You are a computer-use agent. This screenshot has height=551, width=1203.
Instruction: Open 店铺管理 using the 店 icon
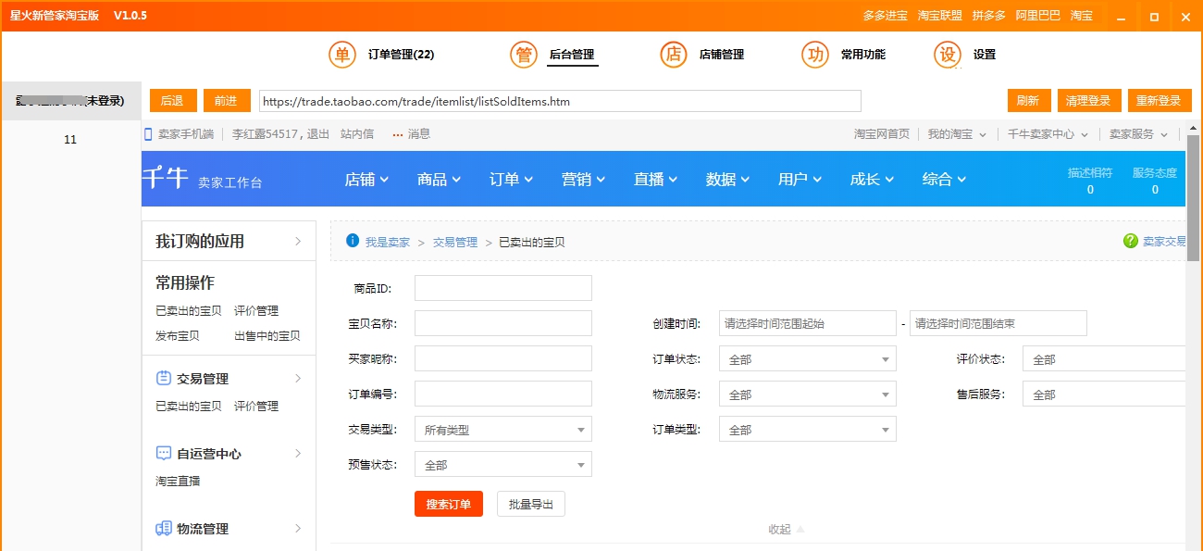point(674,55)
